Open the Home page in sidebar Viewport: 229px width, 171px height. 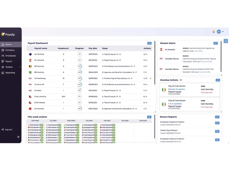coord(11,44)
